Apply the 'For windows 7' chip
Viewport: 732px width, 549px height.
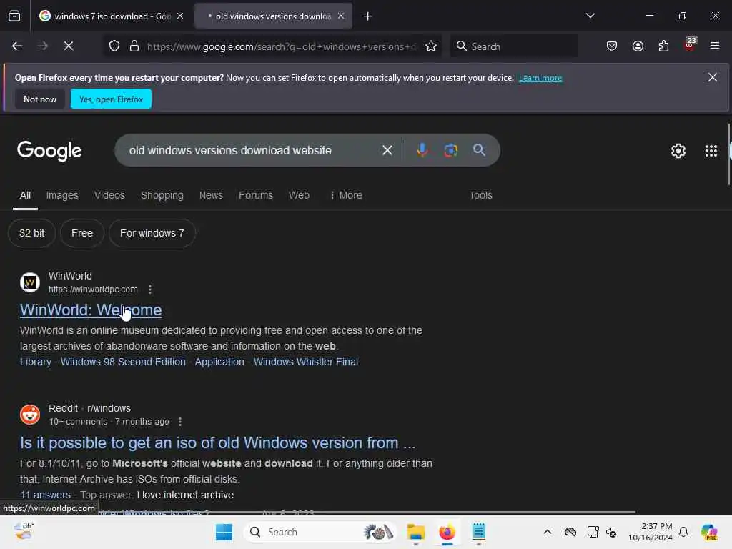(x=152, y=233)
